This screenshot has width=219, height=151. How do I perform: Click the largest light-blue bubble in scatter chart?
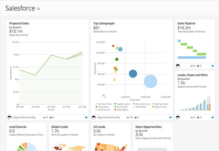(151, 81)
